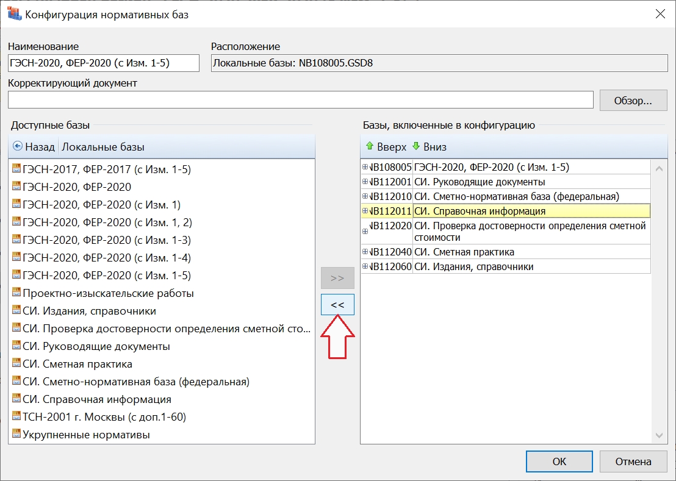Click scroll-down arrow of included bases list
The width and height of the screenshot is (676, 481).
pyautogui.click(x=659, y=435)
